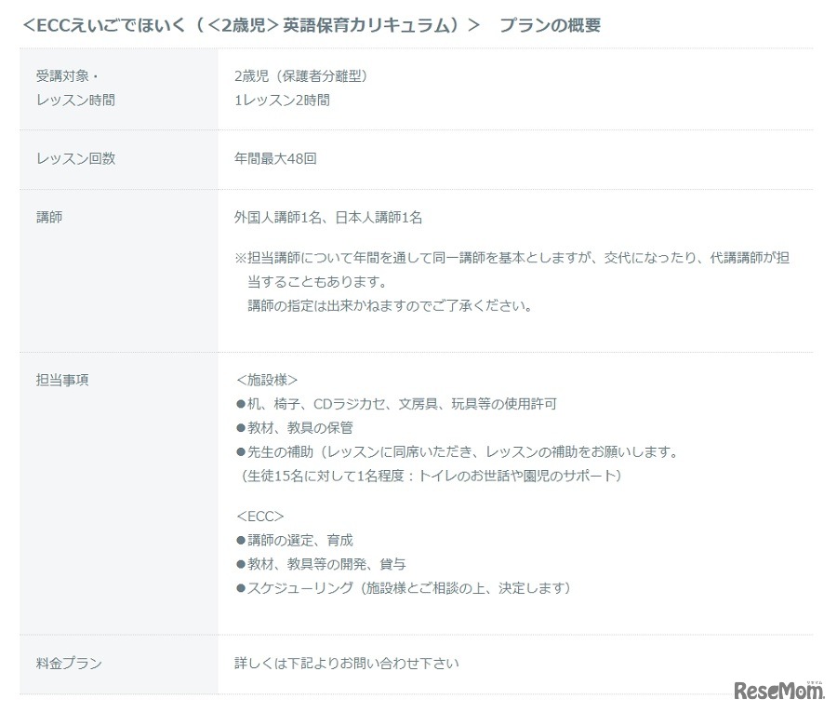Select the bullet "スケジューリング"
The image size is (837, 712).
(403, 588)
